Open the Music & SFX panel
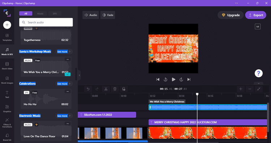The width and height of the screenshot is (271, 143). coord(7,52)
